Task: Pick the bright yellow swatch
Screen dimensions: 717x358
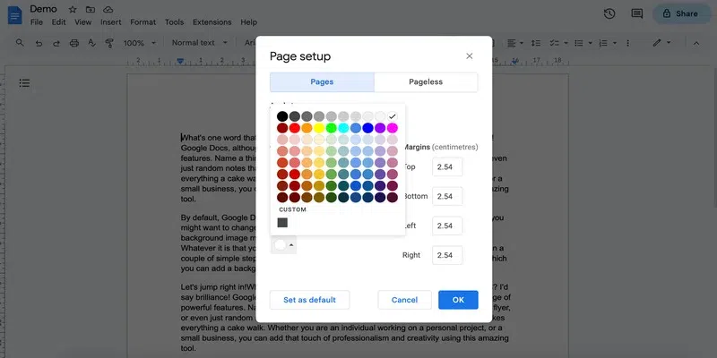Action: (319, 128)
